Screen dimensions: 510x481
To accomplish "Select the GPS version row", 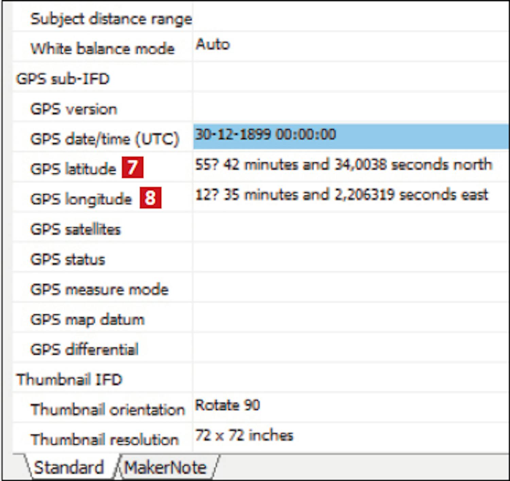I will (74, 109).
